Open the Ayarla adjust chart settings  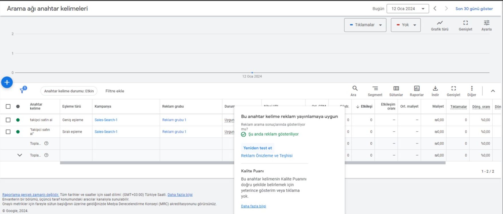pos(486,25)
